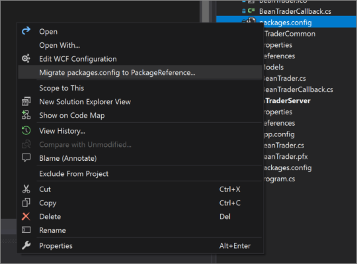
Task: Select the TraderCommon project node
Action: (x=290, y=34)
